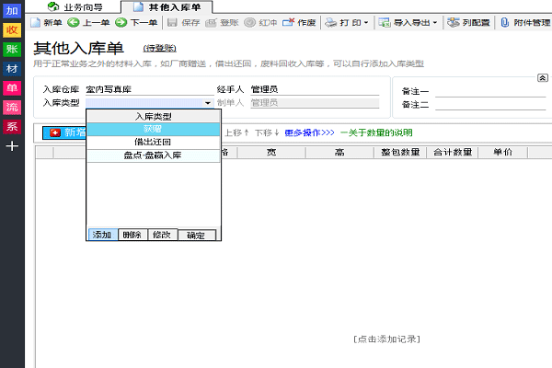Collapse the header panel with chevron button
The height and width of the screenshot is (368, 552).
click(543, 78)
